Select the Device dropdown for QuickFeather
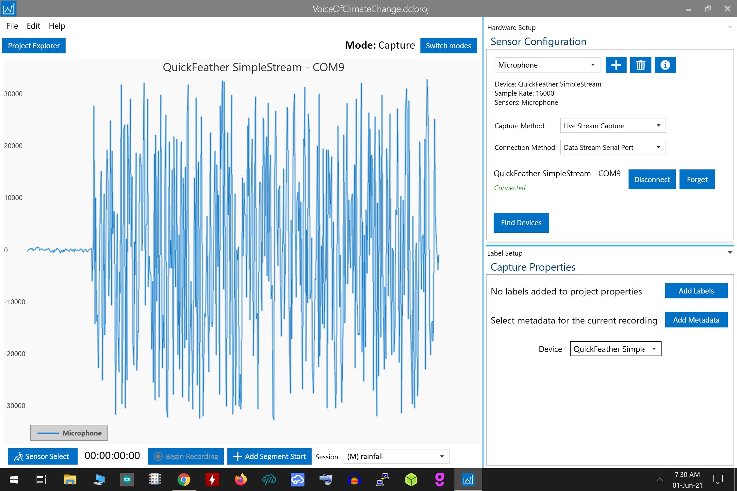This screenshot has height=491, width=737. (x=614, y=349)
